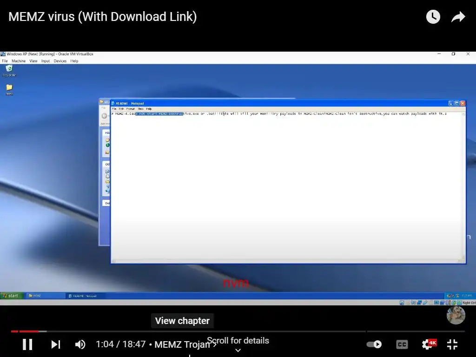The height and width of the screenshot is (357, 476).
Task: Open the Notepad File menu
Action: [114, 109]
